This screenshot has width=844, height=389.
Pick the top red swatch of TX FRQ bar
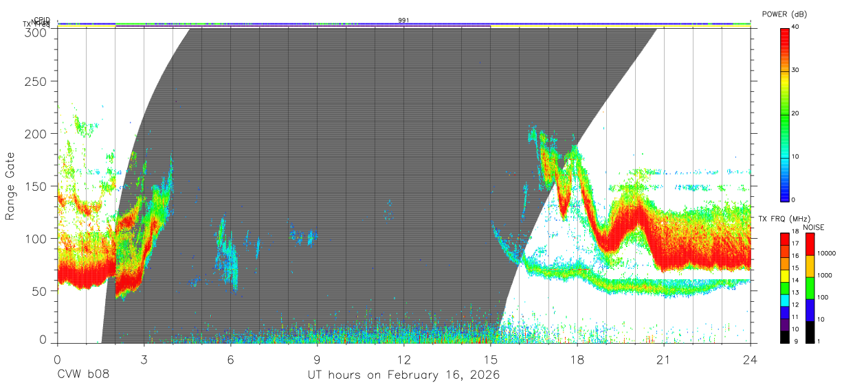point(785,239)
